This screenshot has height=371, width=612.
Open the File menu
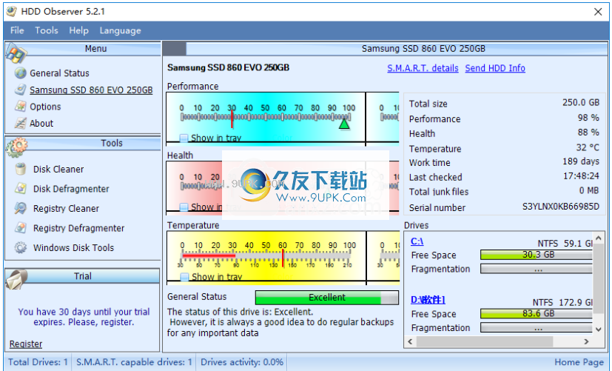click(17, 30)
